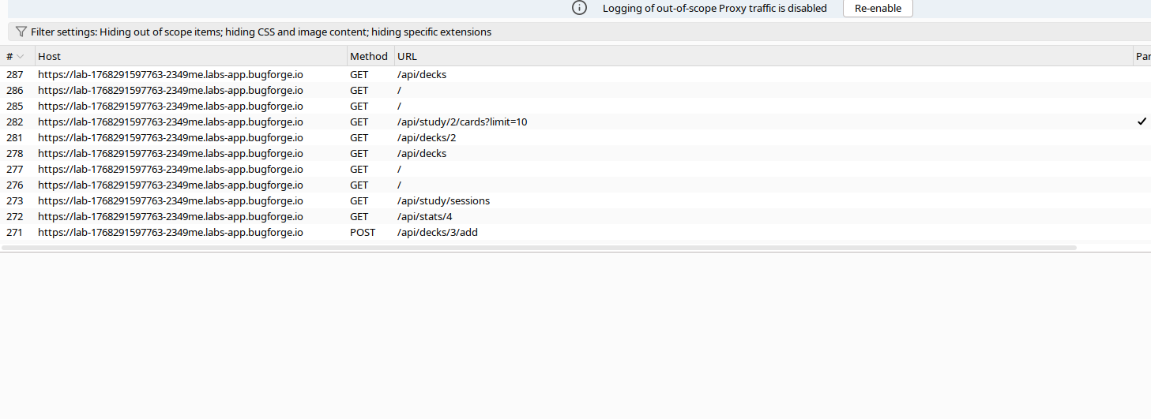Sort by the Method column header
The width and height of the screenshot is (1151, 419).
[369, 57]
